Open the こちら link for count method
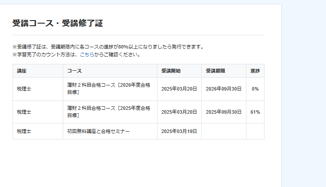Viewport: 326px width, 187px height. 87,54
